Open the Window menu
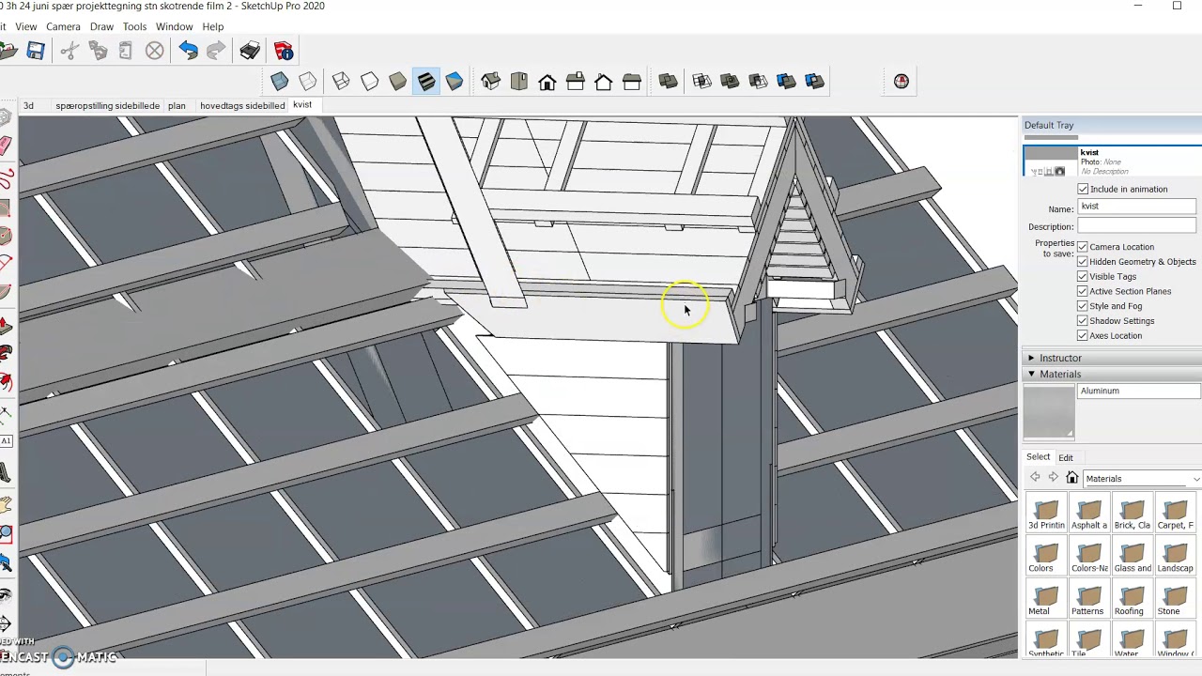 [174, 26]
